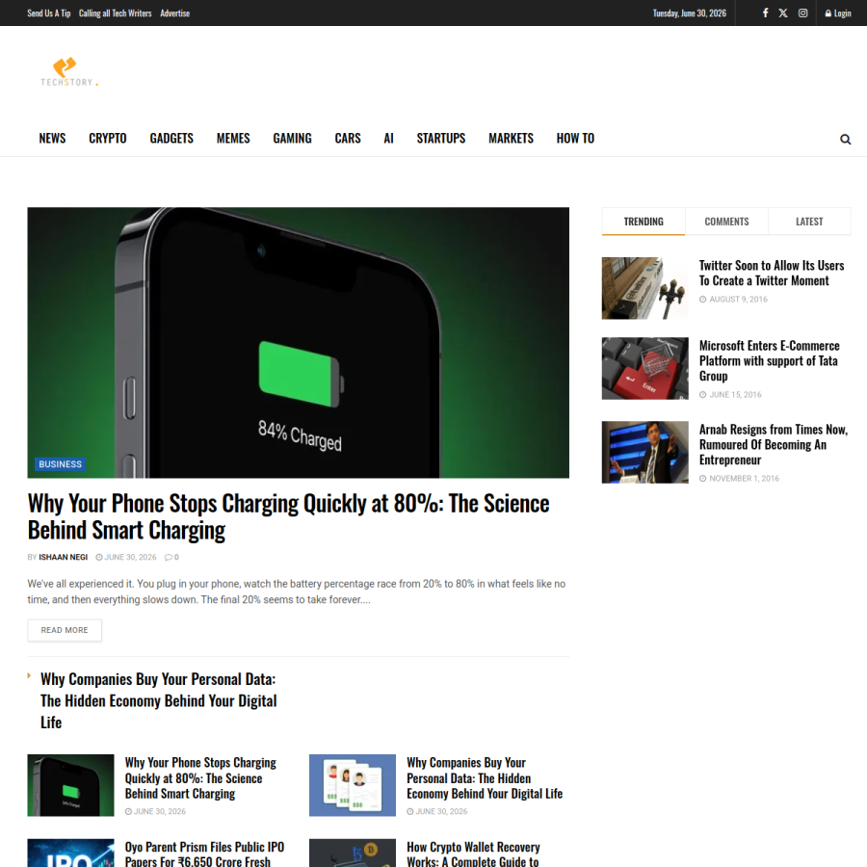
Task: Click the READ MORE button
Action: (65, 630)
